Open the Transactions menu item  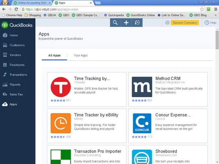(x=18, y=75)
